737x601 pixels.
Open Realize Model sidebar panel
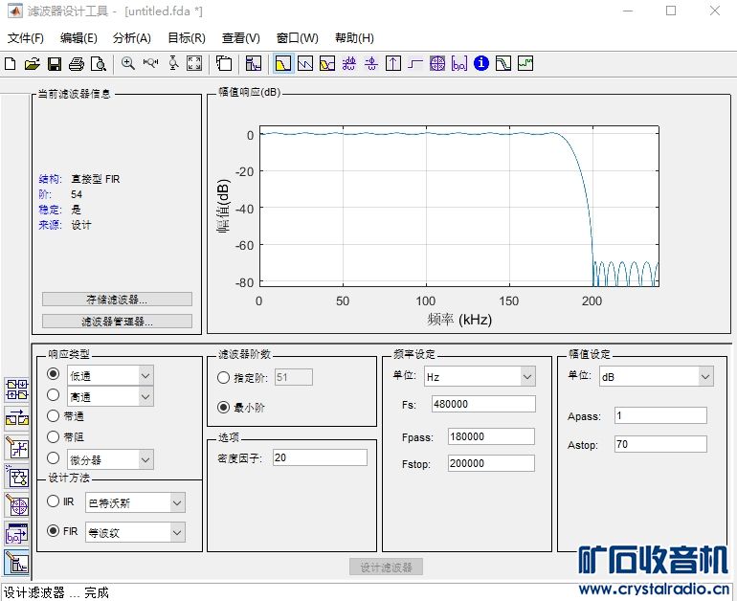click(17, 477)
